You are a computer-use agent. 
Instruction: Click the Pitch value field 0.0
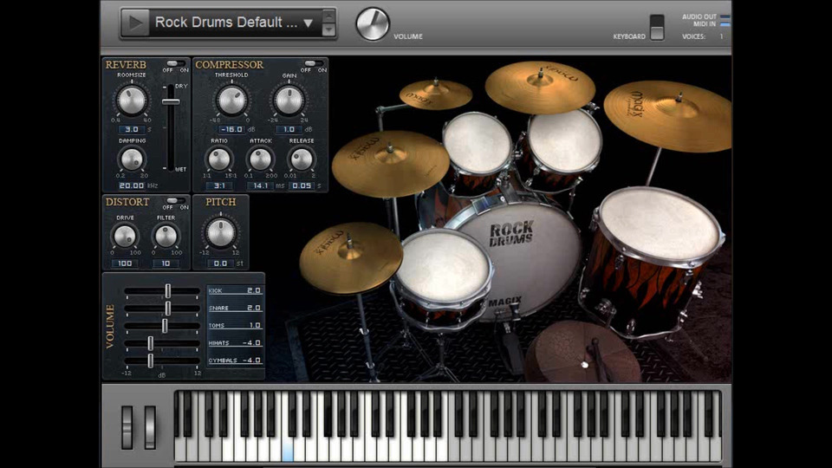coord(220,263)
